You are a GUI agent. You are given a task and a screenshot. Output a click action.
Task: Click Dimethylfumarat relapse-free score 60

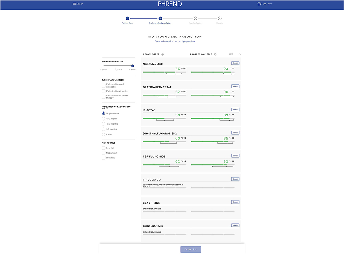(x=178, y=138)
